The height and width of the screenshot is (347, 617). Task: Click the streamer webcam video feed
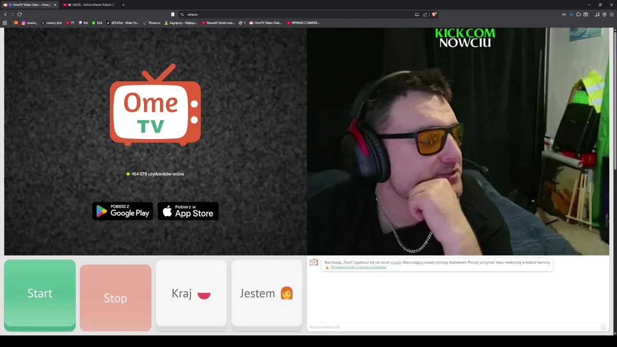(x=457, y=141)
